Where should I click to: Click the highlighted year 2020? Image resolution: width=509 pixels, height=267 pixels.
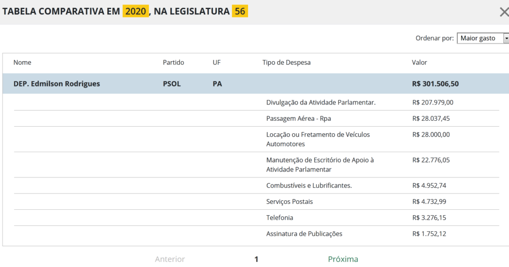136,11
